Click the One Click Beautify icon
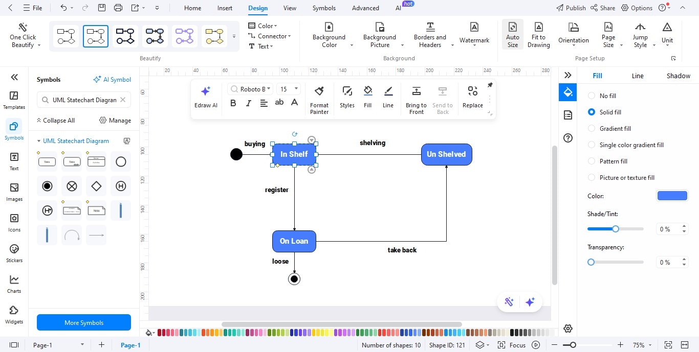Screen dimensions: 699x352 pyautogui.click(x=23, y=35)
